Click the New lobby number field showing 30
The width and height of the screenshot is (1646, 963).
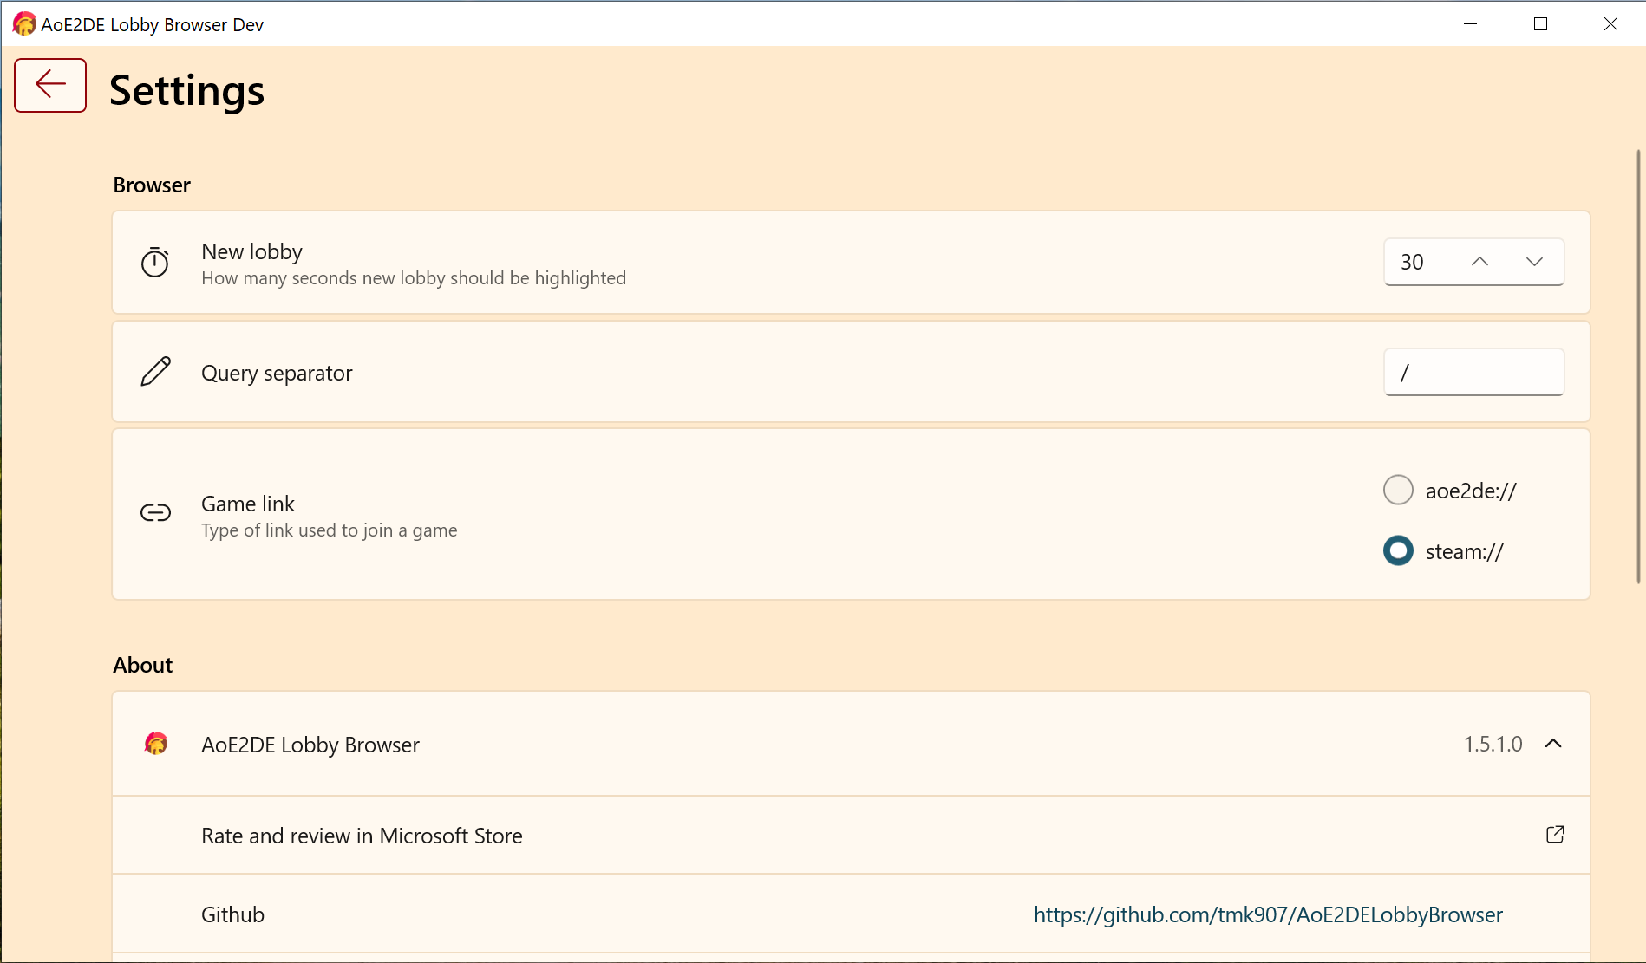[1419, 262]
